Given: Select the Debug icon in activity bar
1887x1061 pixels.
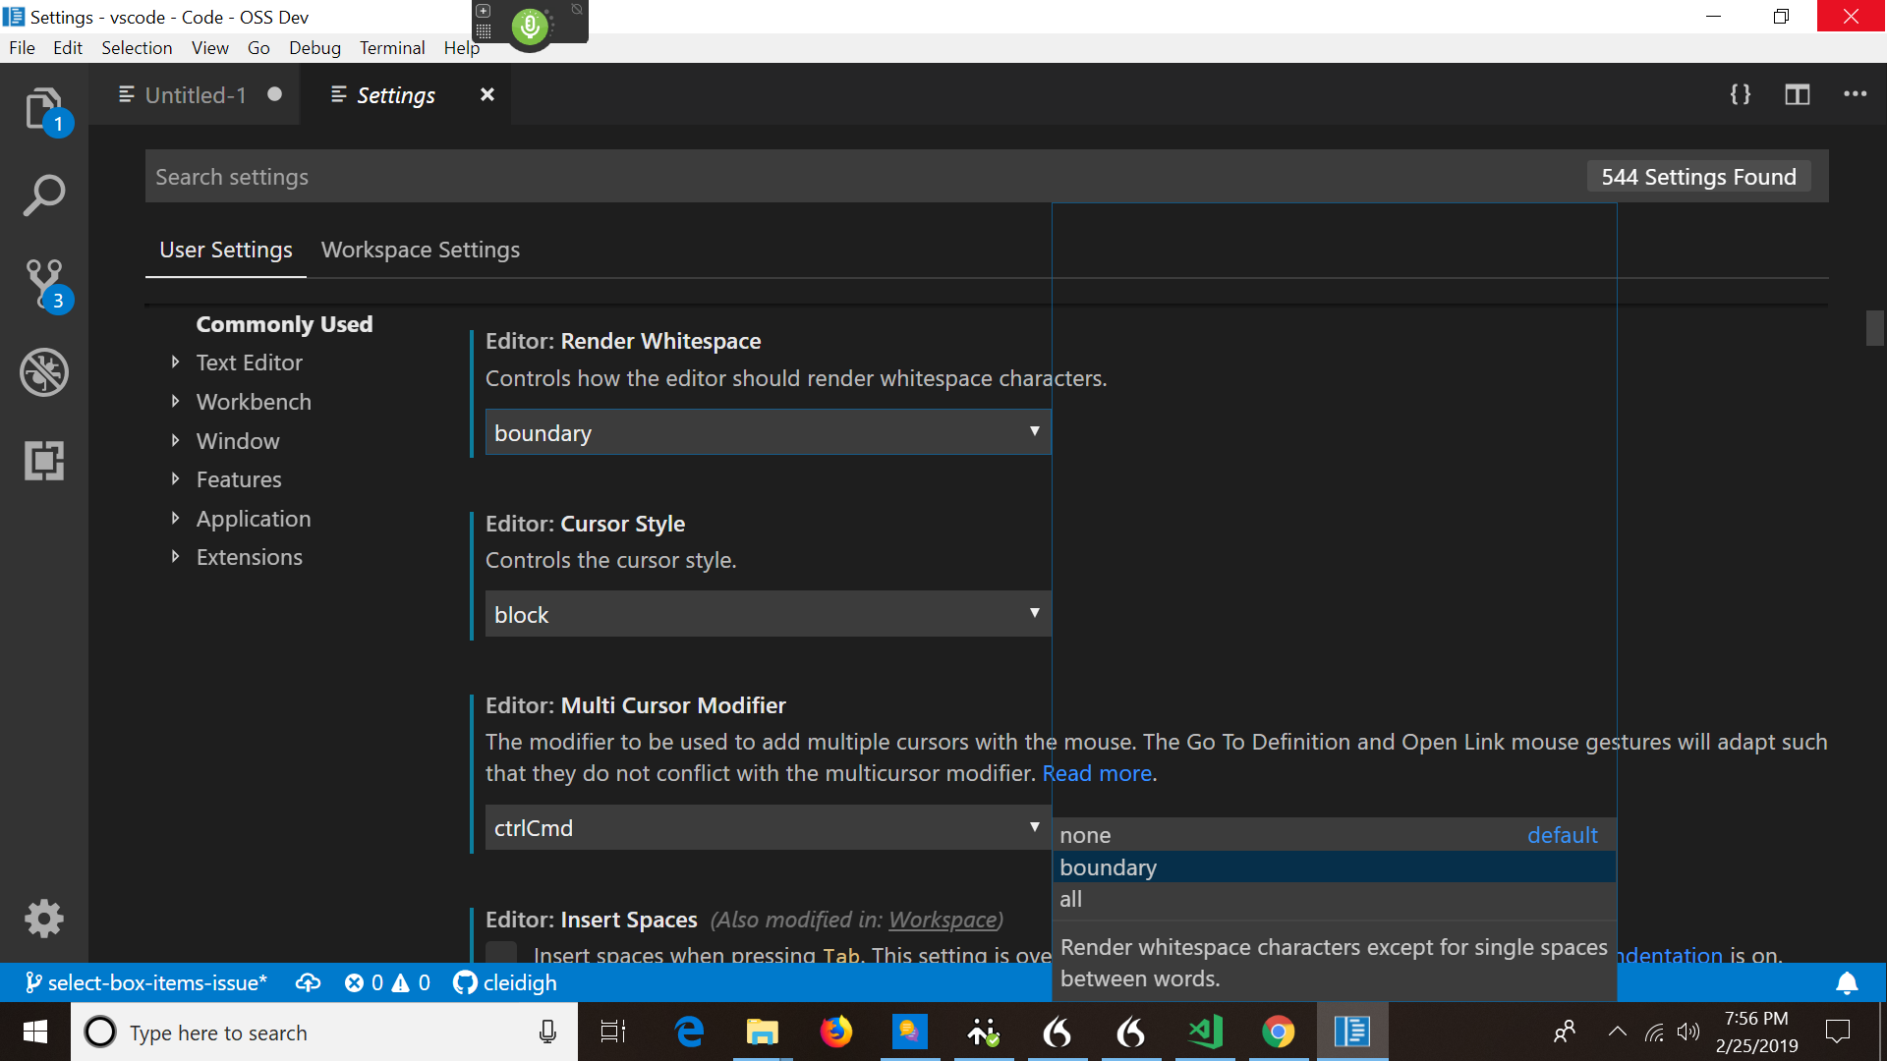Looking at the screenshot, I should click(44, 371).
